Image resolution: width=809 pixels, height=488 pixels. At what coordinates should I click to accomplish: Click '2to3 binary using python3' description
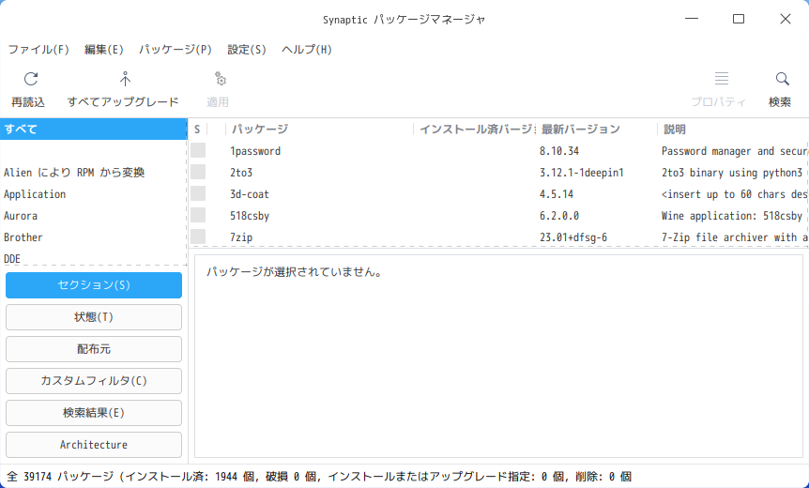[x=732, y=173]
